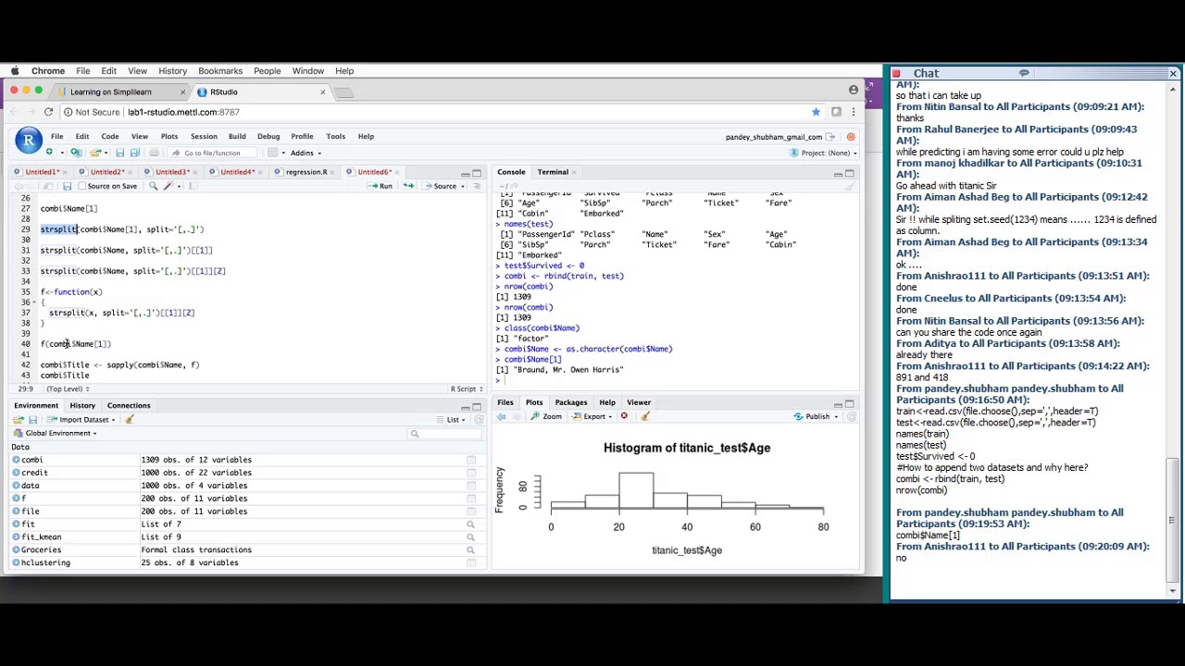1185x666 pixels.
Task: Close the Chat panel
Action: point(1173,73)
